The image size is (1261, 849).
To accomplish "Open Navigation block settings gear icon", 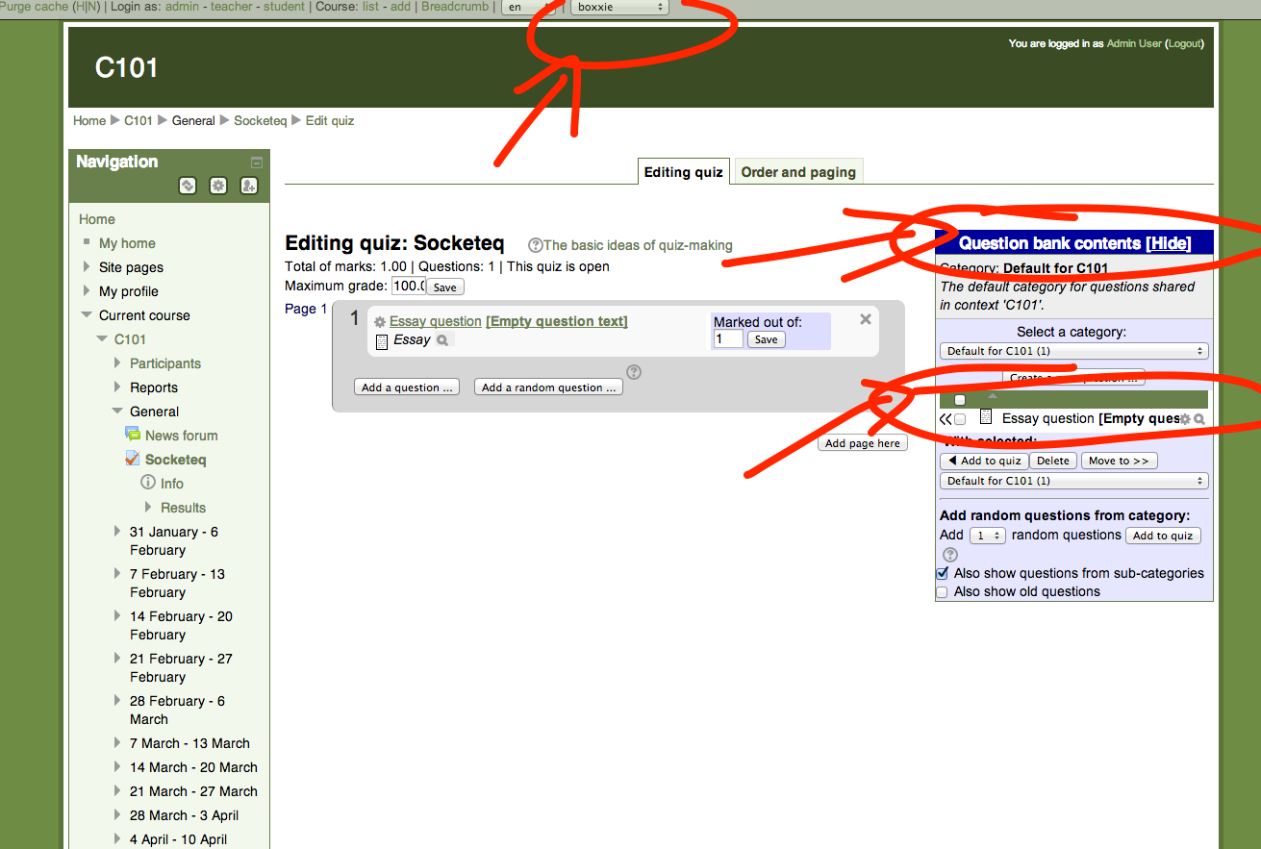I will (x=218, y=186).
